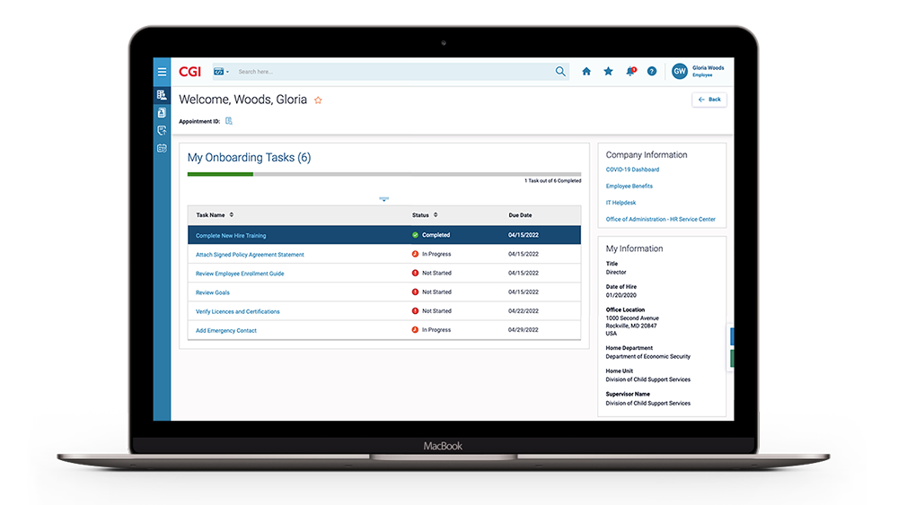898x505 pixels.
Task: Click the Home icon in header
Action: click(x=586, y=72)
